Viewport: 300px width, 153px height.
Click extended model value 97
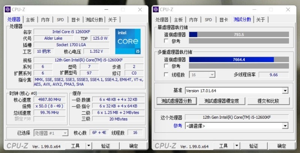89,73
